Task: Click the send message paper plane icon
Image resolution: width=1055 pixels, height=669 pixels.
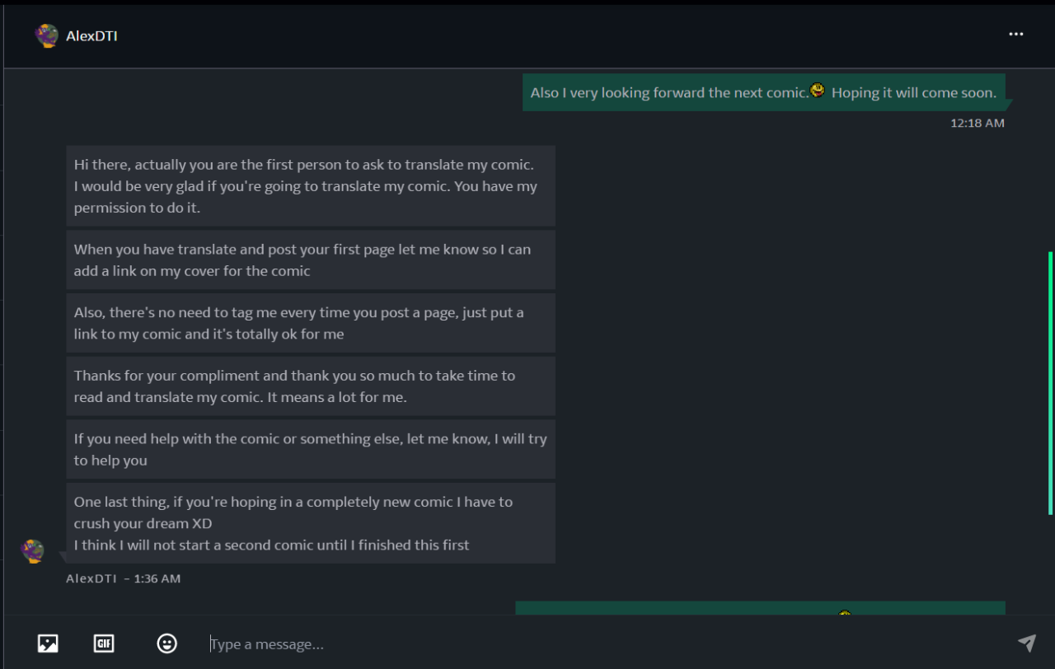Action: point(1026,643)
